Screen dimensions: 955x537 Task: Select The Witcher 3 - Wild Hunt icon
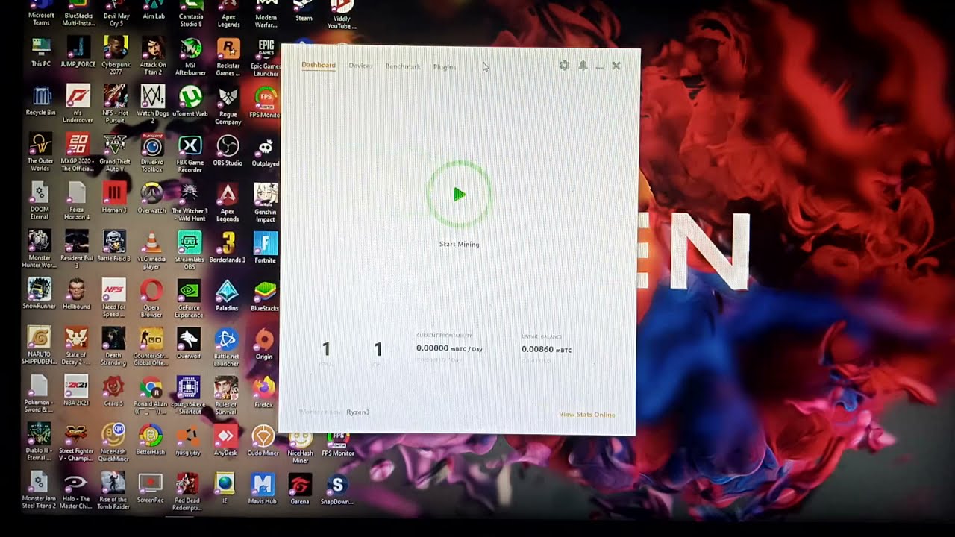(190, 202)
